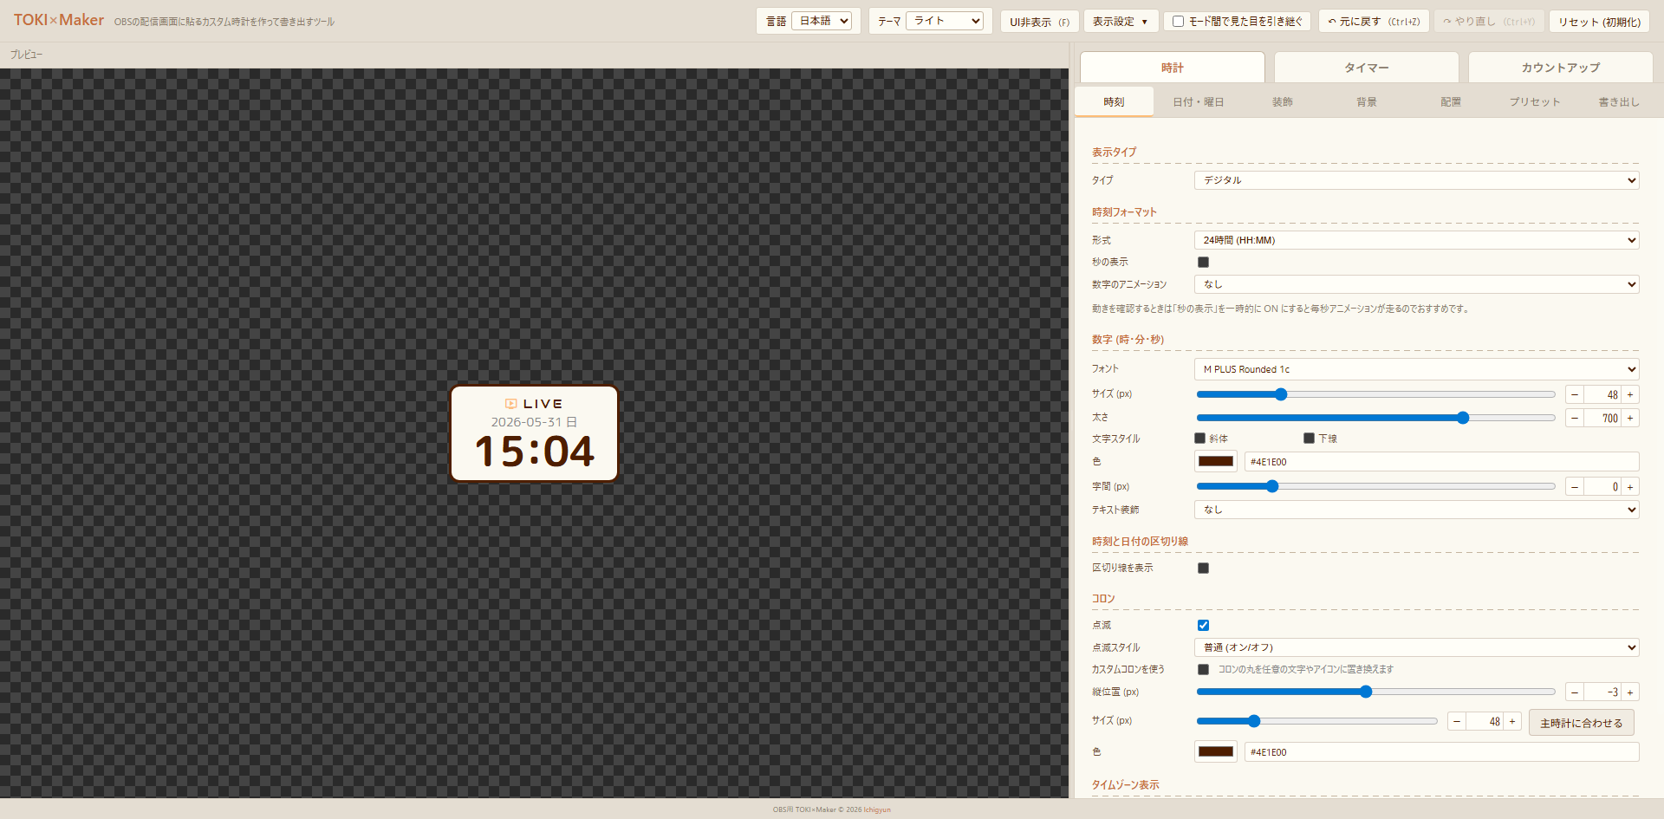Open the テーマ theme dropdown
The image size is (1664, 819).
pyautogui.click(x=945, y=21)
